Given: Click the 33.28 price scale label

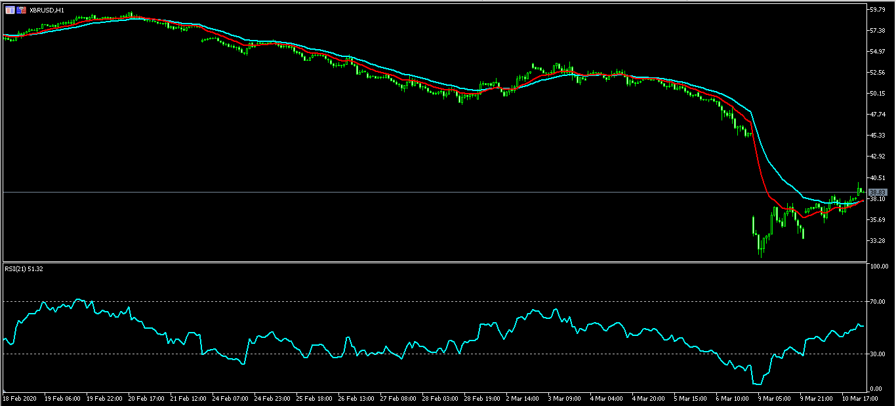Looking at the screenshot, I should pos(878,241).
